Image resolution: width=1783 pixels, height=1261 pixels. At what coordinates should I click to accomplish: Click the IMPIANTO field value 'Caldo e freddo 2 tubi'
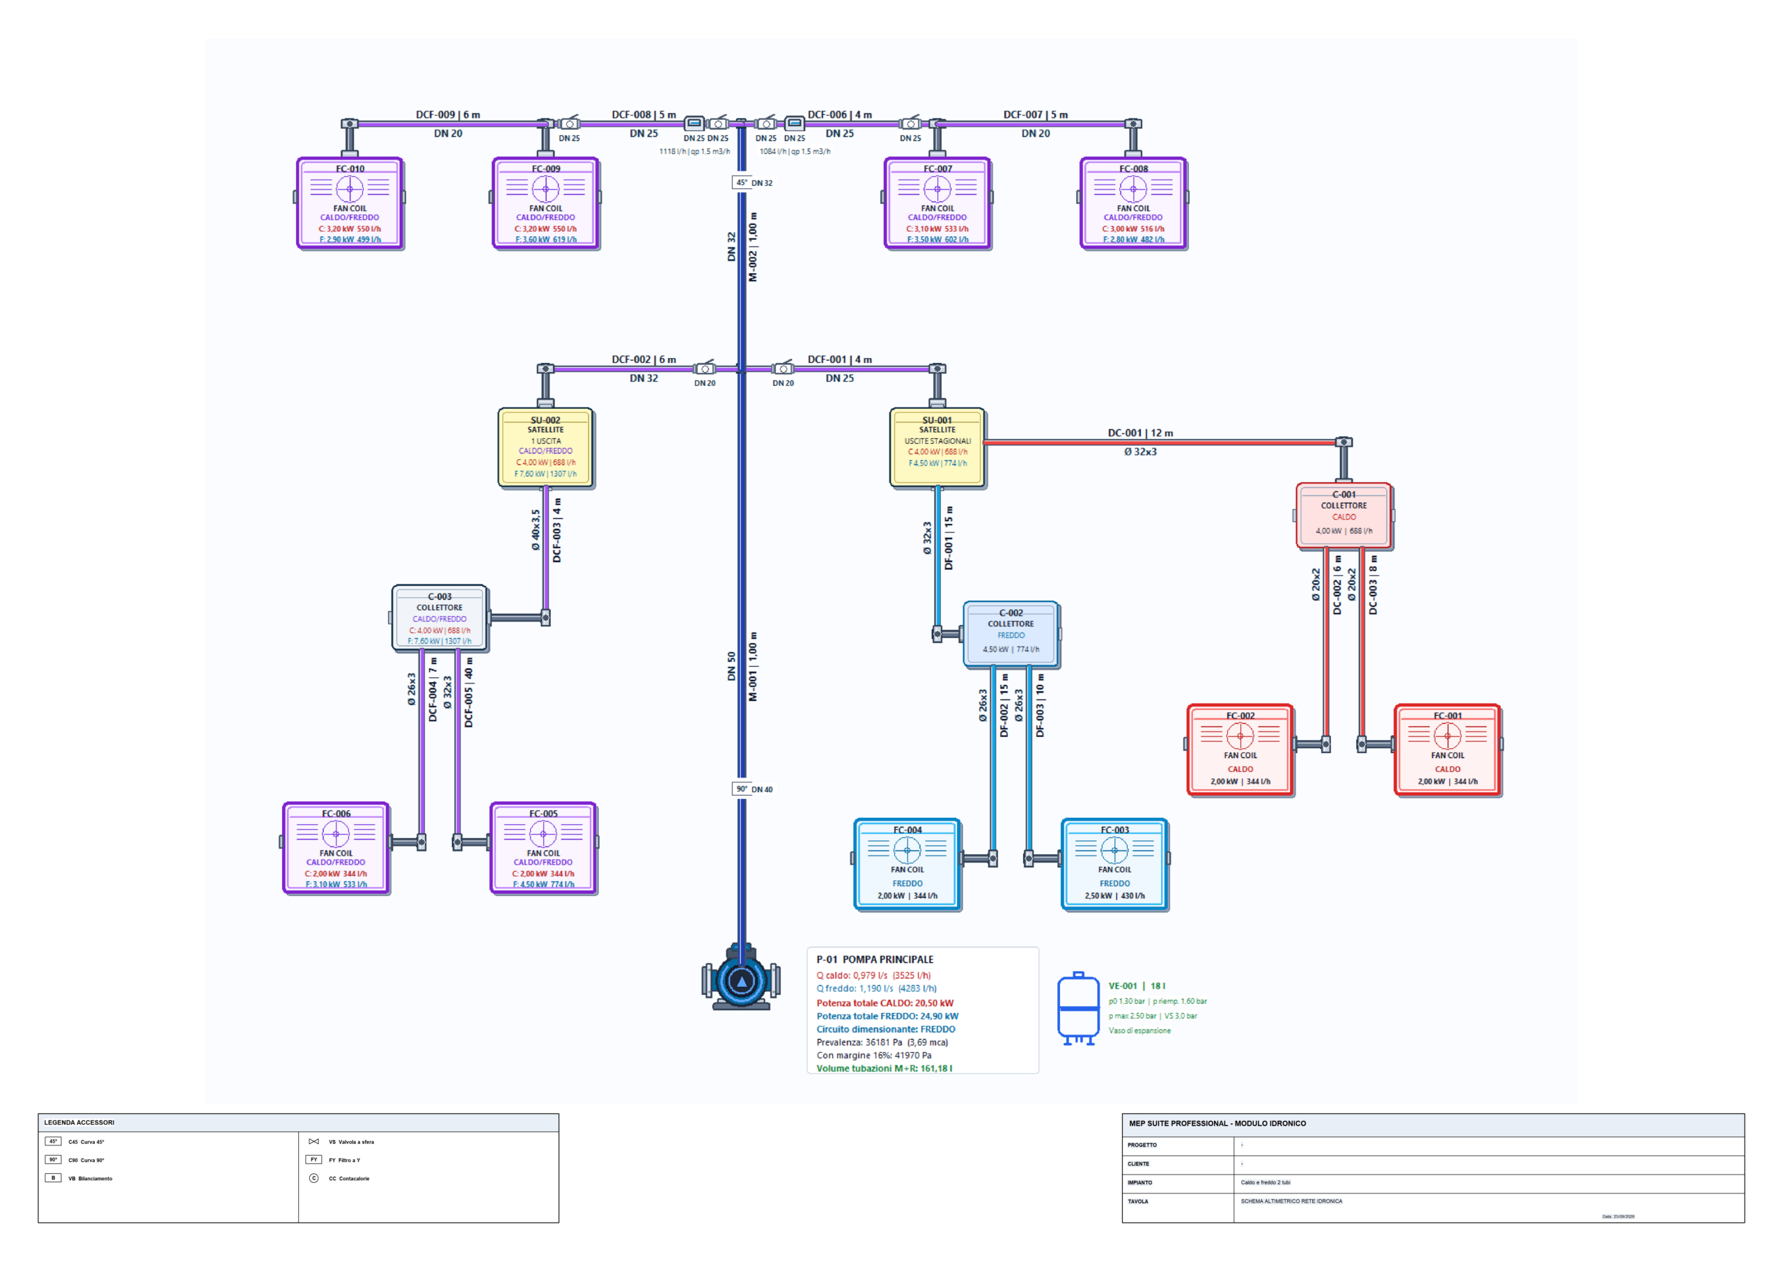click(1265, 1182)
